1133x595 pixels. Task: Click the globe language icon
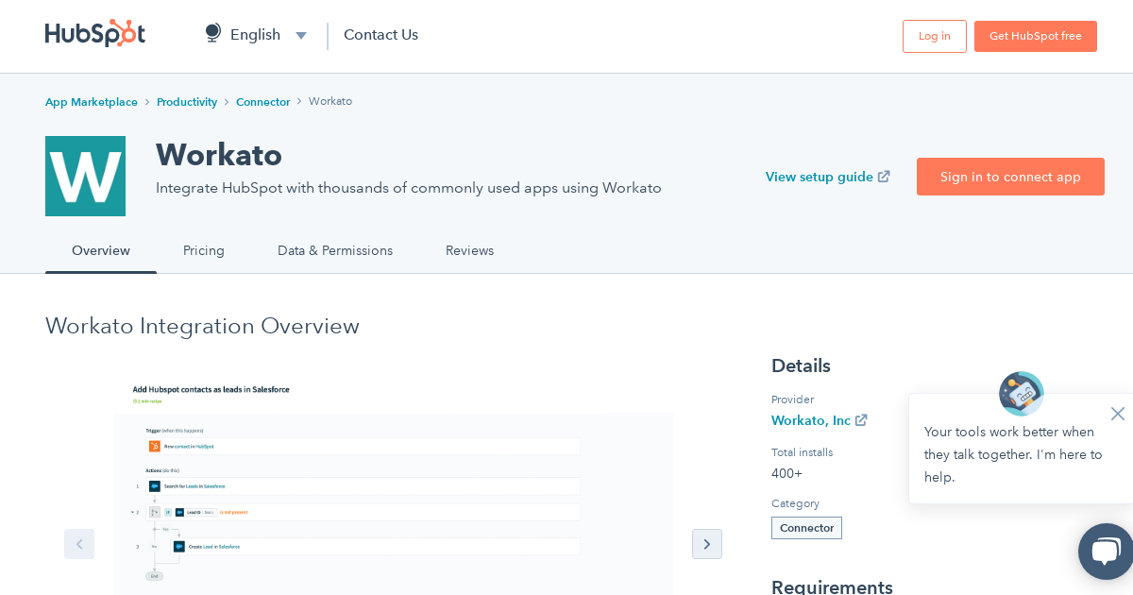[x=213, y=34]
